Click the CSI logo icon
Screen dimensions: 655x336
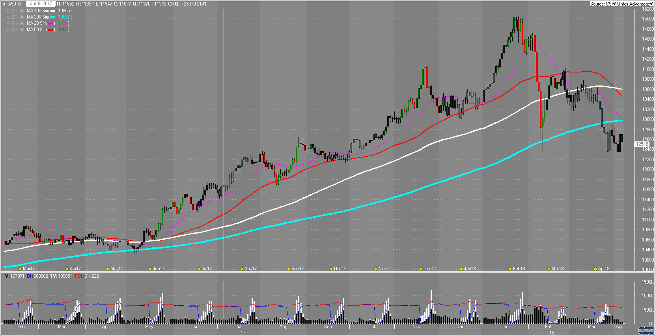click(646, 330)
